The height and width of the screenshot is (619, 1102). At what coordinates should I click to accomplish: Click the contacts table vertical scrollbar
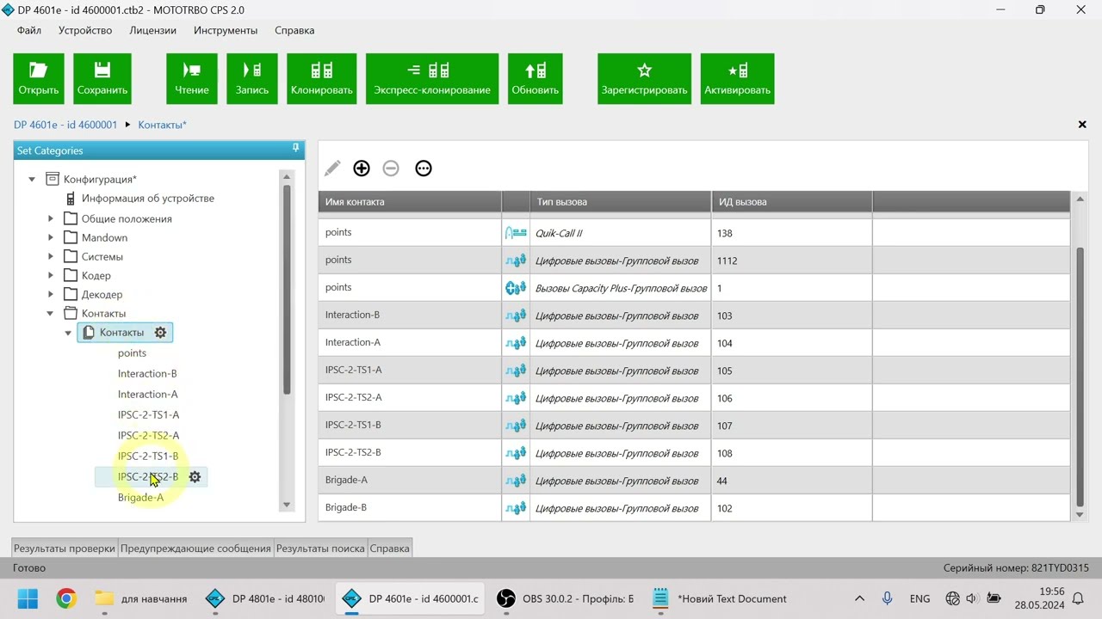[x=1080, y=377]
